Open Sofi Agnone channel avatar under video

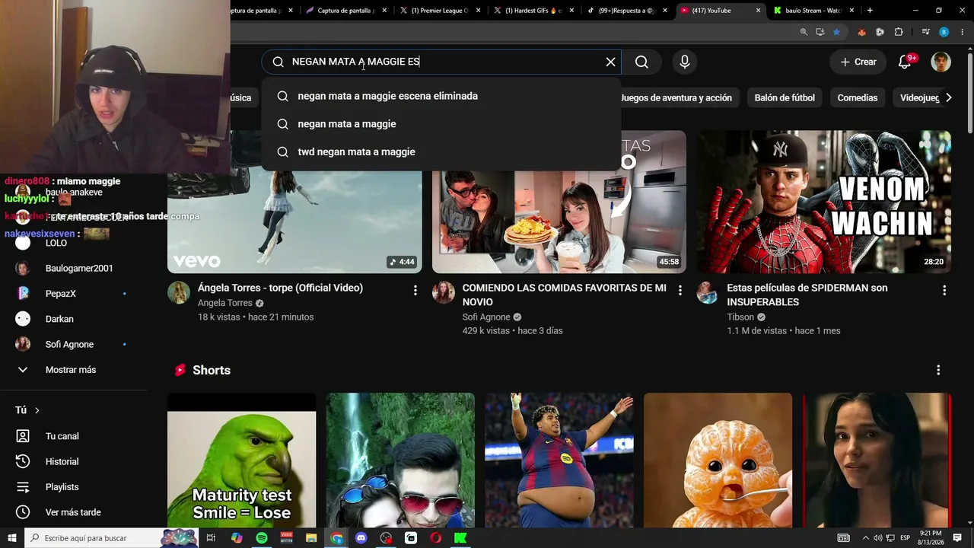coord(444,292)
